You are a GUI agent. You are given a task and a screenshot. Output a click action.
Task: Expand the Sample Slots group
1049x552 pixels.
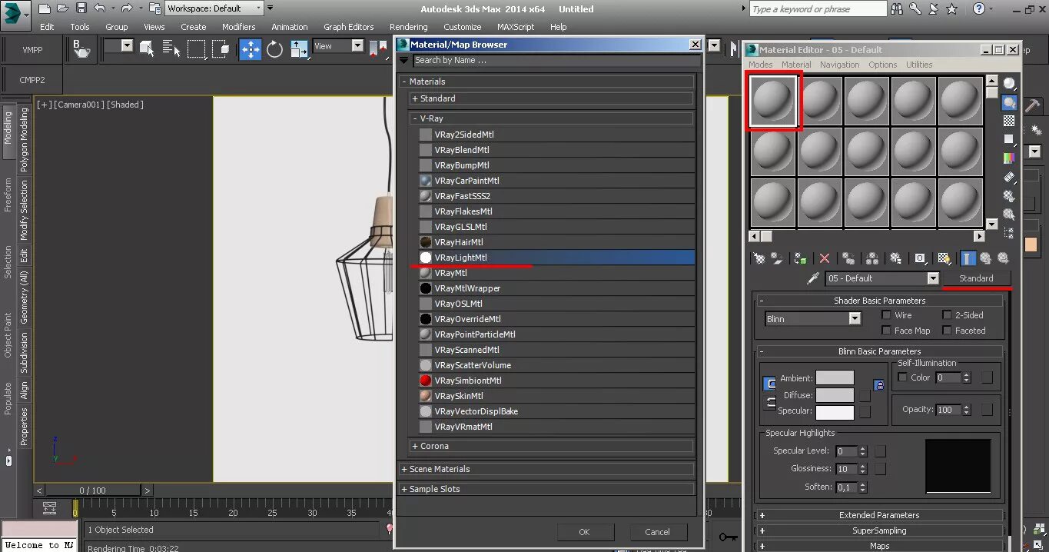click(546, 489)
